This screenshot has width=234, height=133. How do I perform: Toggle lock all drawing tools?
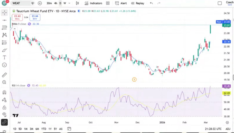coord(4,107)
